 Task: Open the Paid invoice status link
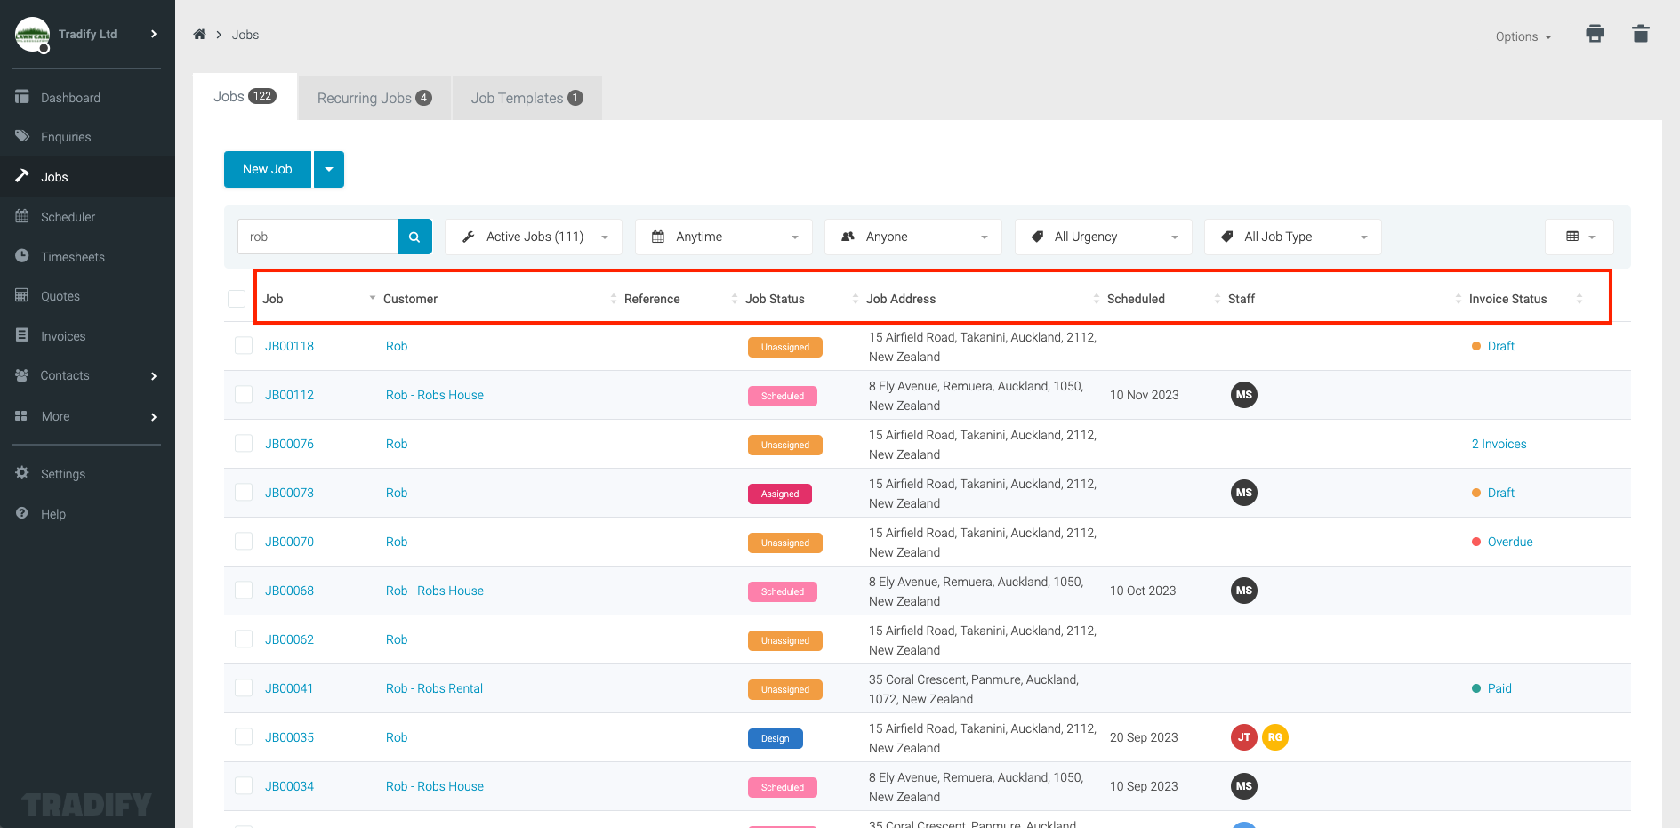(1499, 688)
